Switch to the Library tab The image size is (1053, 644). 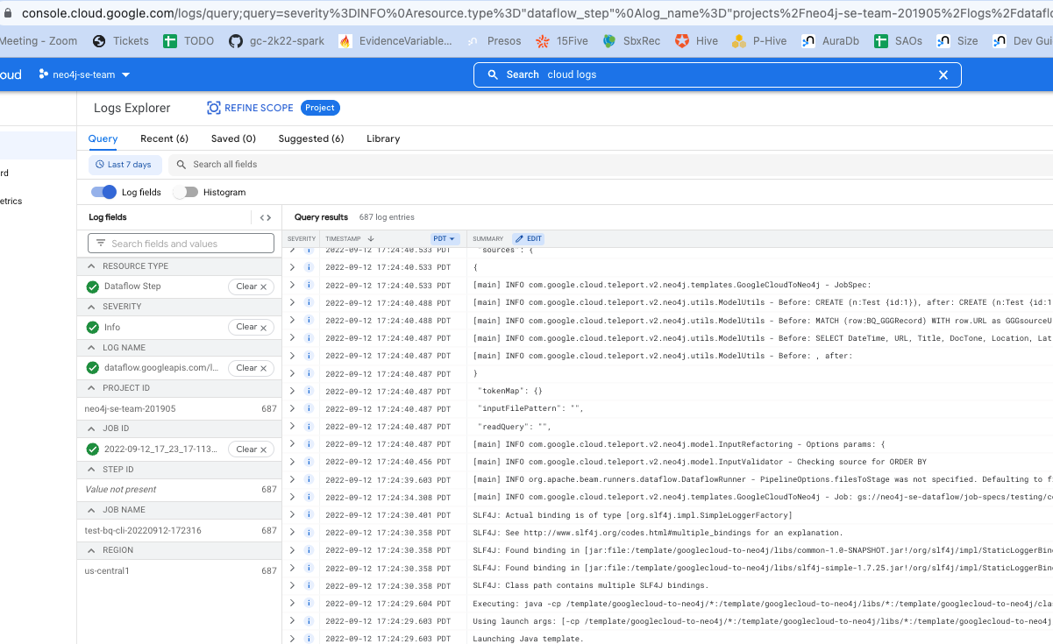click(x=383, y=138)
